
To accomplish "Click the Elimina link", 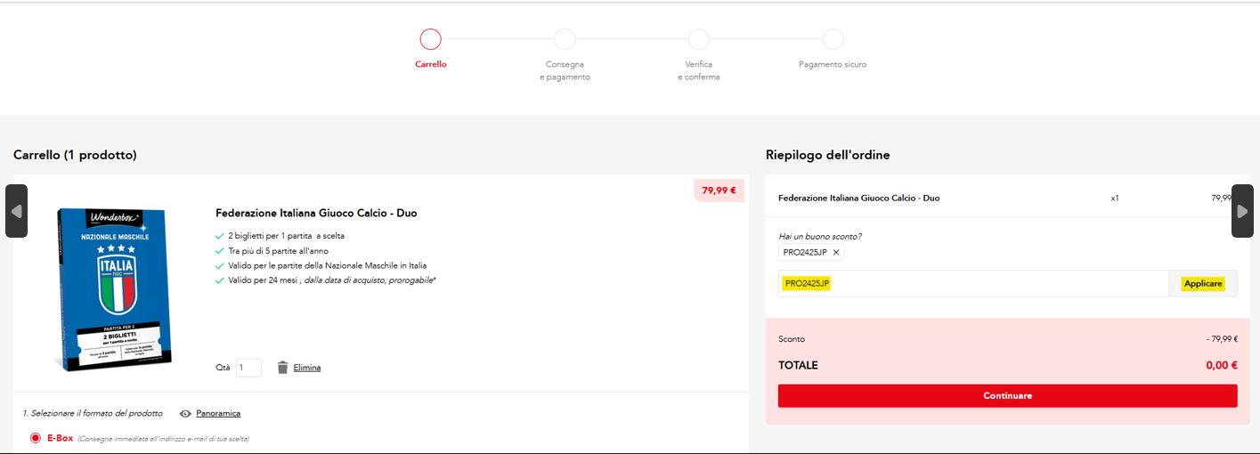I will tap(307, 368).
